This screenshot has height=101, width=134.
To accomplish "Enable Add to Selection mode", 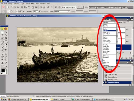I will click(x=19, y=11).
